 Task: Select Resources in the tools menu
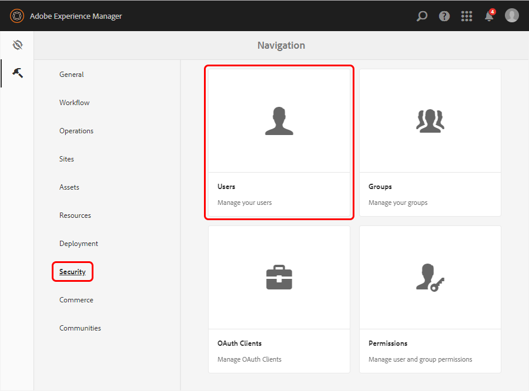tap(75, 215)
